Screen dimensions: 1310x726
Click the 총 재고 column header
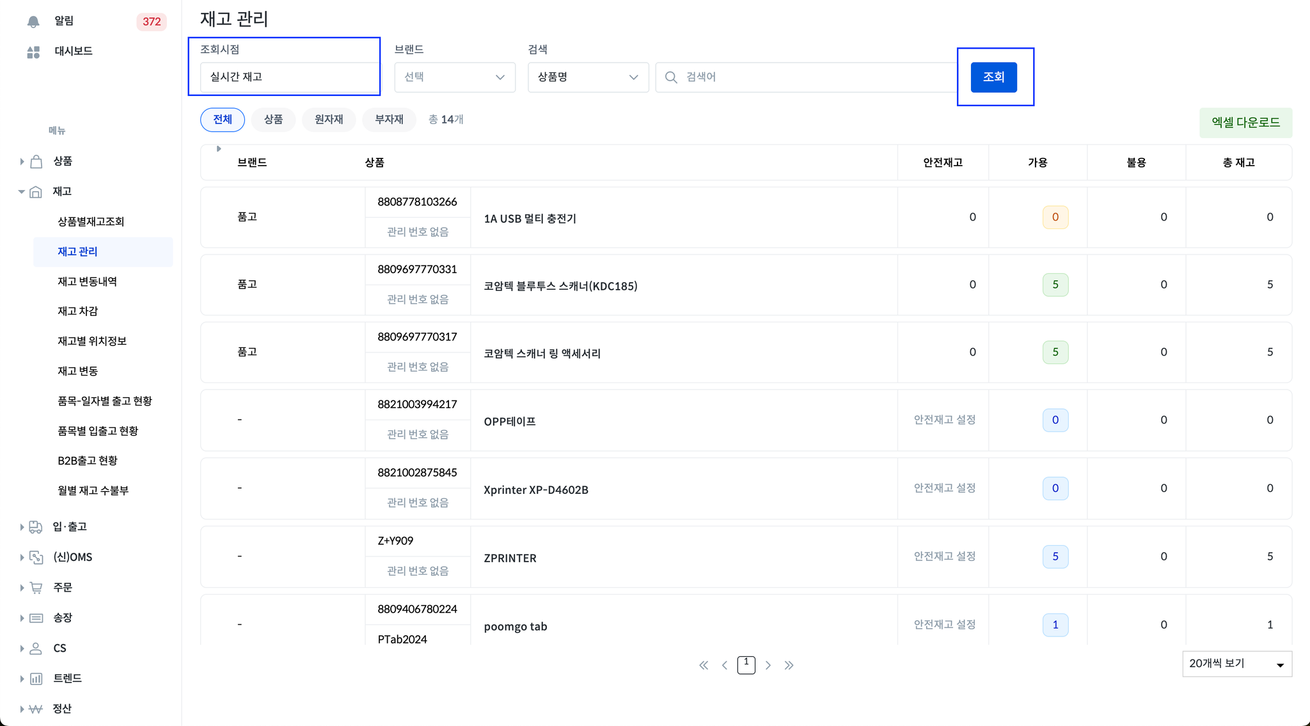(x=1238, y=163)
